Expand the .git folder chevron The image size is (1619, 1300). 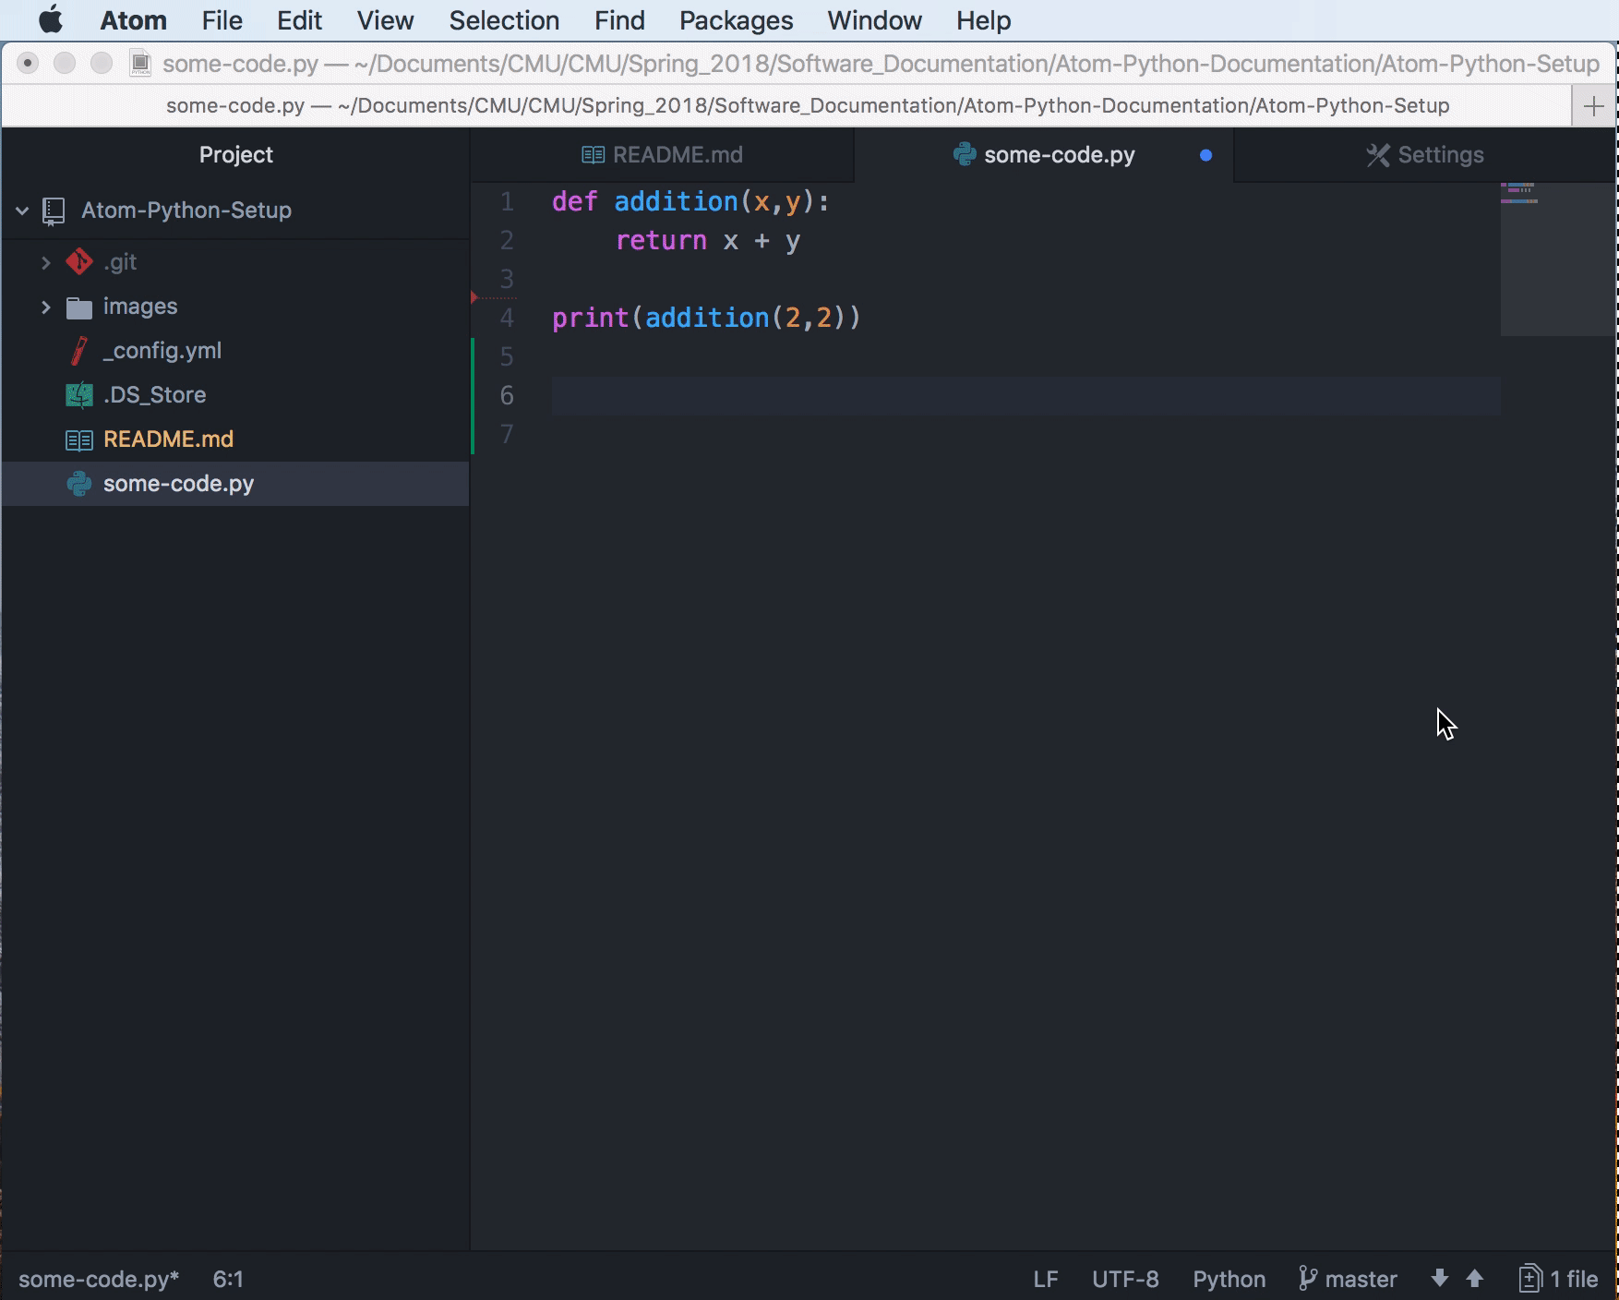pyautogui.click(x=45, y=262)
